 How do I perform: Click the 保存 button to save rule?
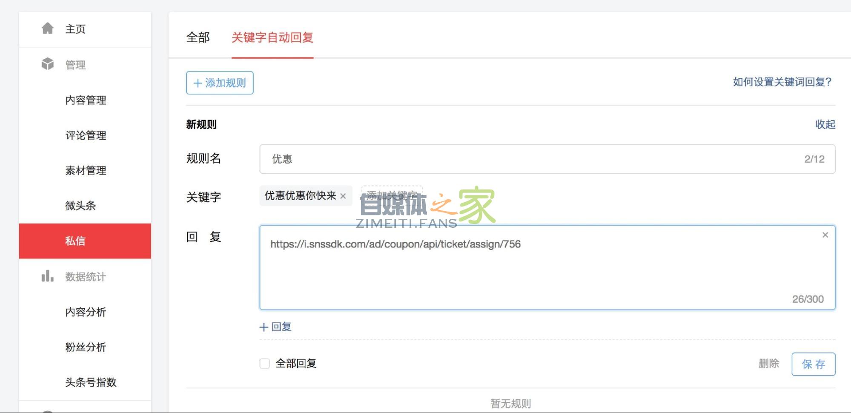813,364
